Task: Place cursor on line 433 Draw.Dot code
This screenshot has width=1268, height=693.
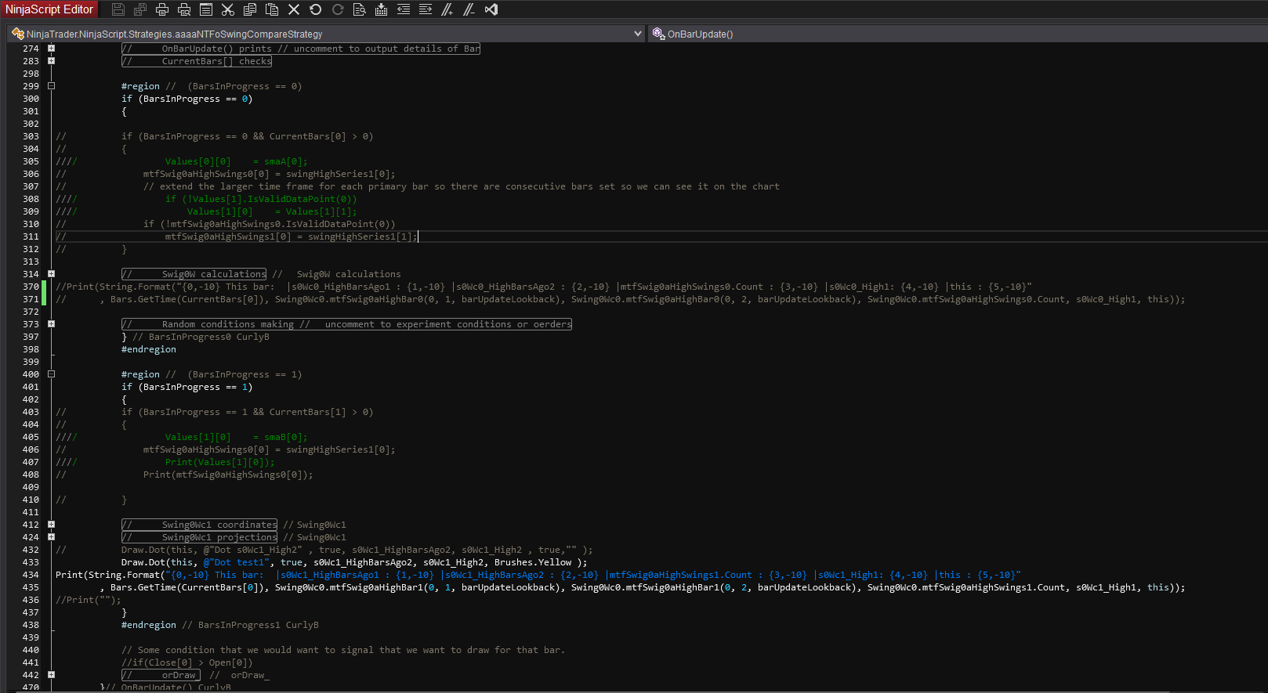Action: (x=353, y=562)
